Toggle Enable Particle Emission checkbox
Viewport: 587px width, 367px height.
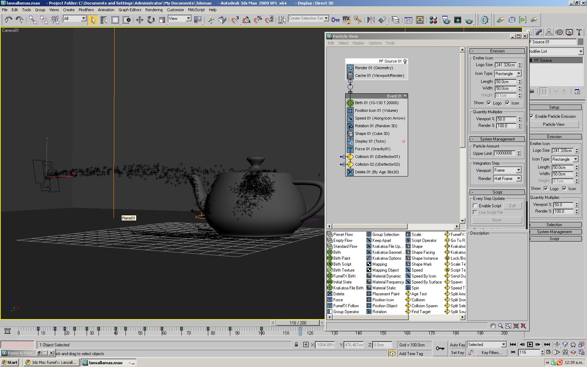[531, 116]
